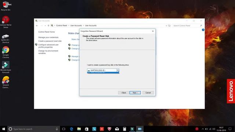Activate the search box microphone icon
This screenshot has width=235, height=132.
pos(57,129)
